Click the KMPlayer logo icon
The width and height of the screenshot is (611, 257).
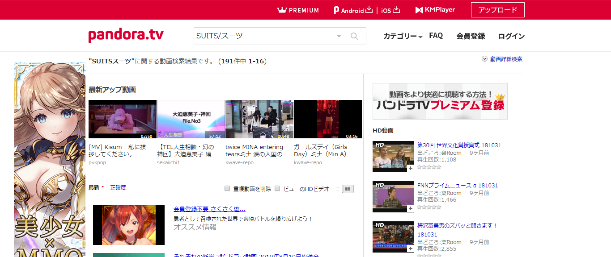[x=420, y=10]
